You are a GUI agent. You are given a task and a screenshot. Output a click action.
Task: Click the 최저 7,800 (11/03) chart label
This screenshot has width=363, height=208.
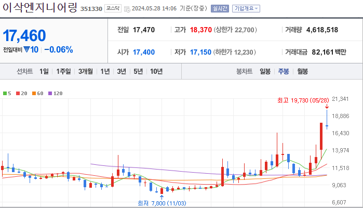pyautogui.click(x=162, y=203)
